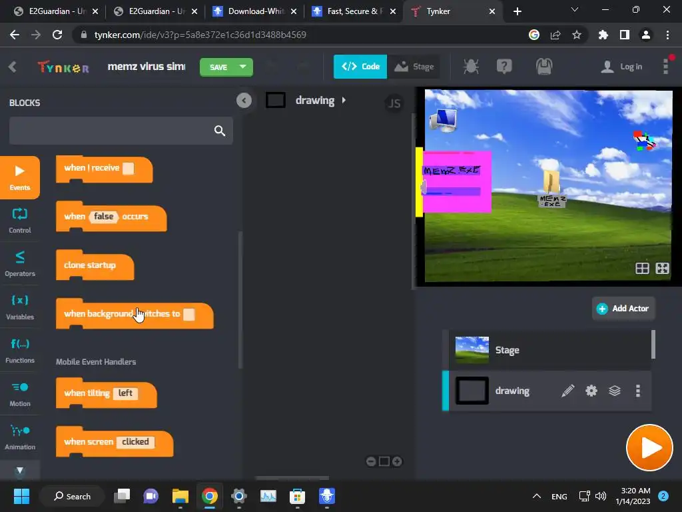Select the 'when false occurs' block
Screen dimensions: 682x512
point(111,217)
